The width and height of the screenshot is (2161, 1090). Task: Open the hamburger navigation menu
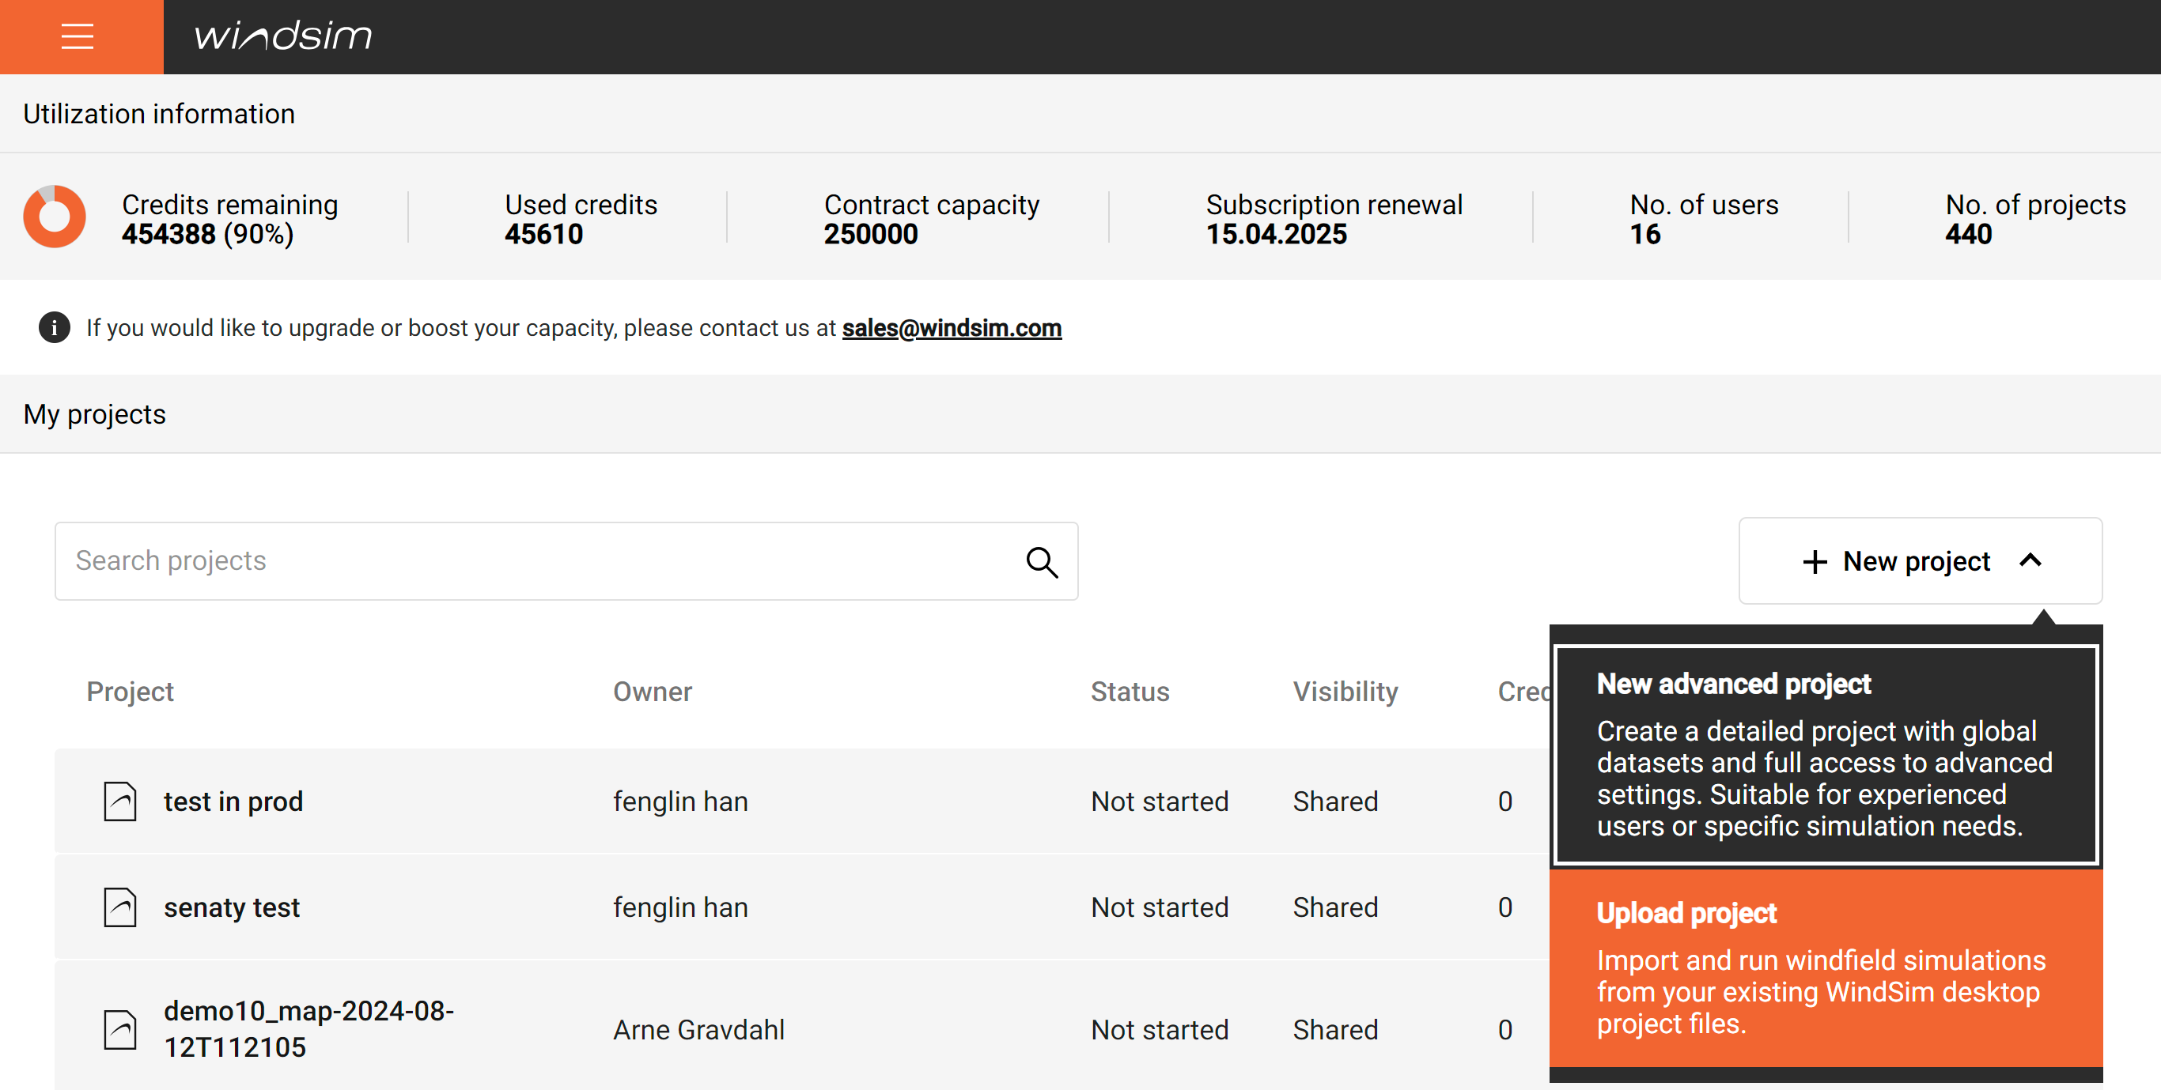click(78, 36)
